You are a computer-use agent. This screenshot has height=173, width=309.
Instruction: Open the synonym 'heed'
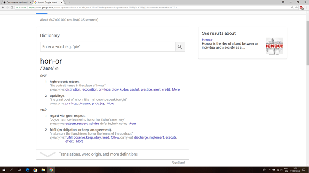pos(106,137)
